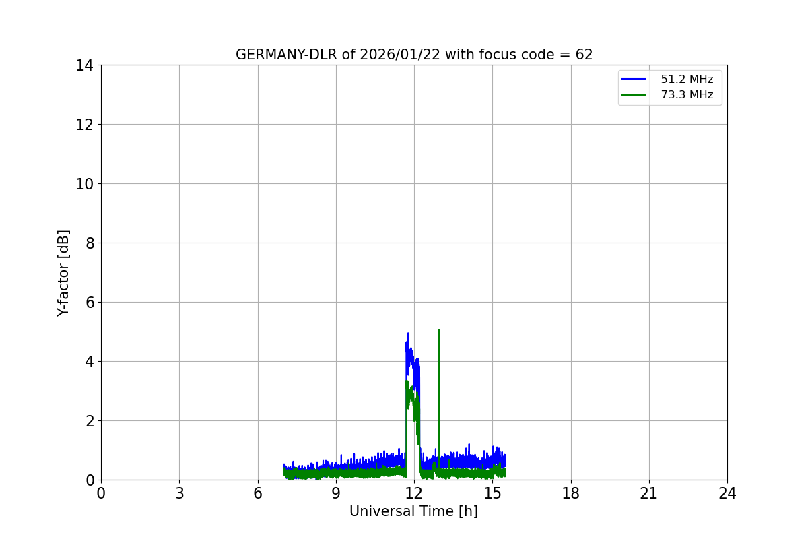The width and height of the screenshot is (808, 539).
Task: Click y-axis tick label 14
Action: point(85,65)
